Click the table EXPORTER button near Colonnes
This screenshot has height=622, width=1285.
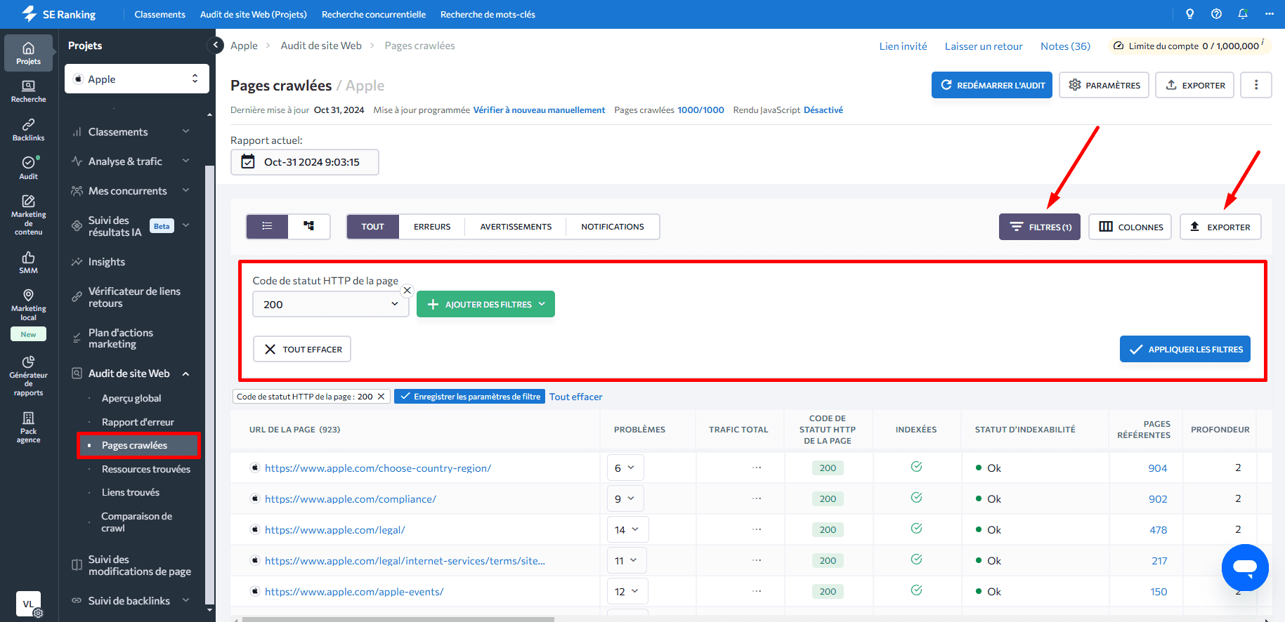(x=1220, y=227)
